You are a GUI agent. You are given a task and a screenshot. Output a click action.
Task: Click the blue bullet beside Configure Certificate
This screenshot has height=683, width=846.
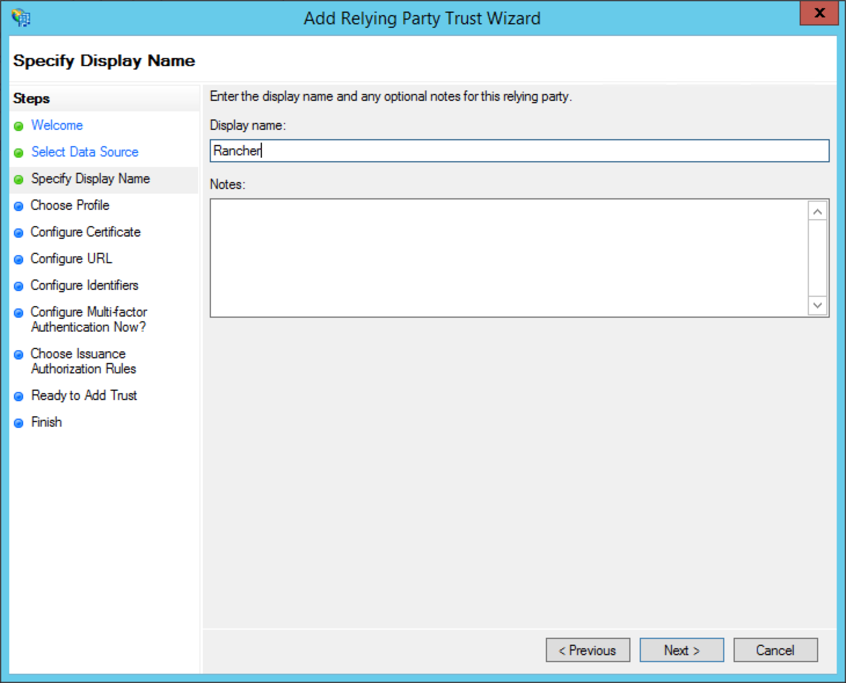[x=19, y=232]
